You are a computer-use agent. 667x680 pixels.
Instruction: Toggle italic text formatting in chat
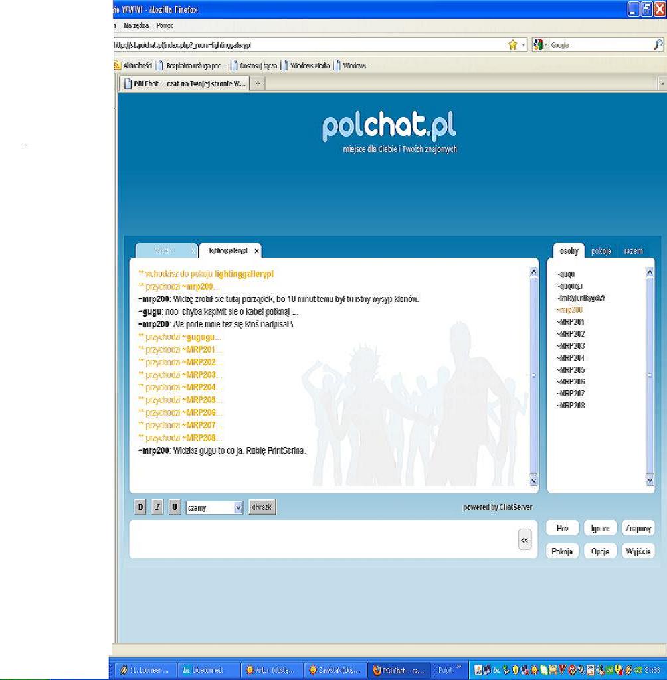pyautogui.click(x=157, y=507)
